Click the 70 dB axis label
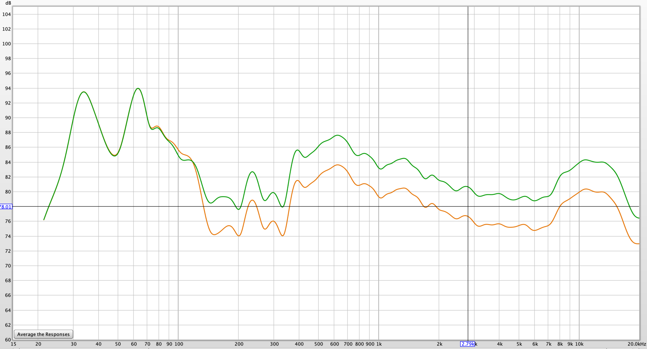647x349 pixels. (x=8, y=266)
